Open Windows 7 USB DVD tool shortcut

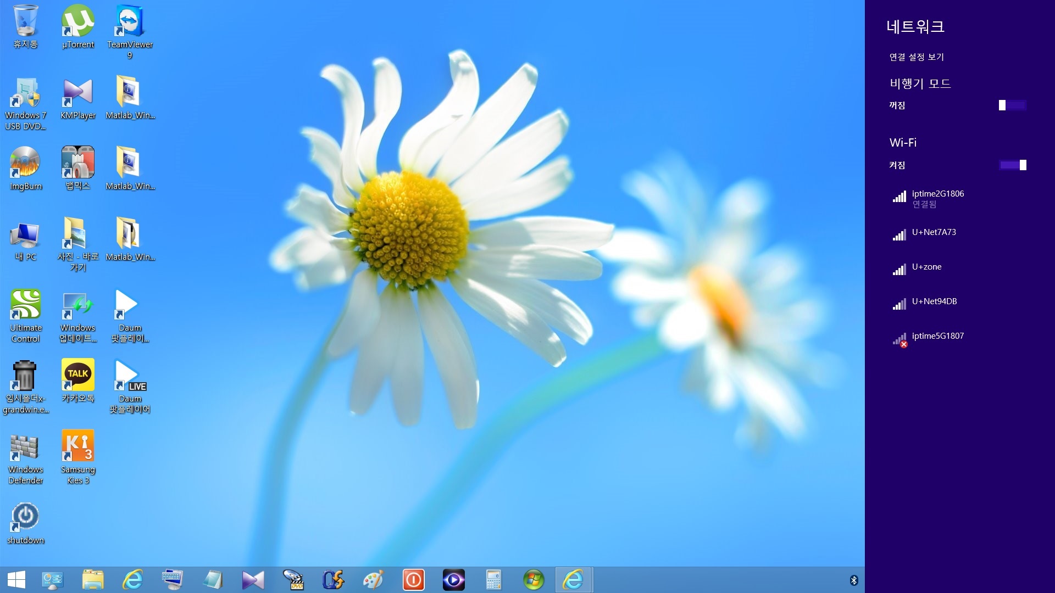click(x=25, y=103)
